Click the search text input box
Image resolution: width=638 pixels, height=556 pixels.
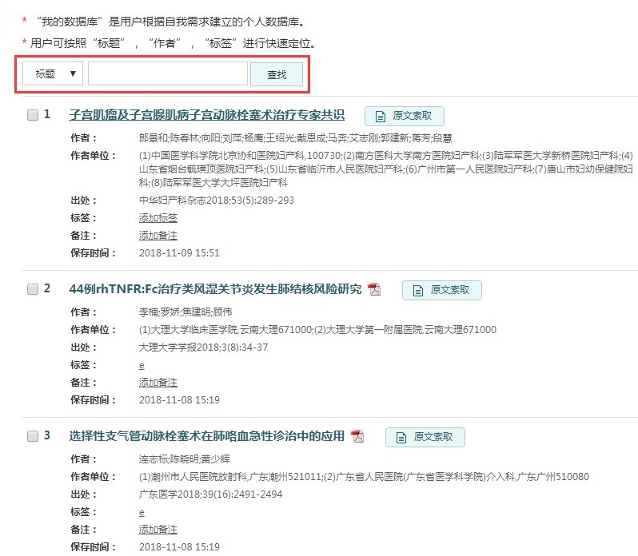click(x=168, y=74)
